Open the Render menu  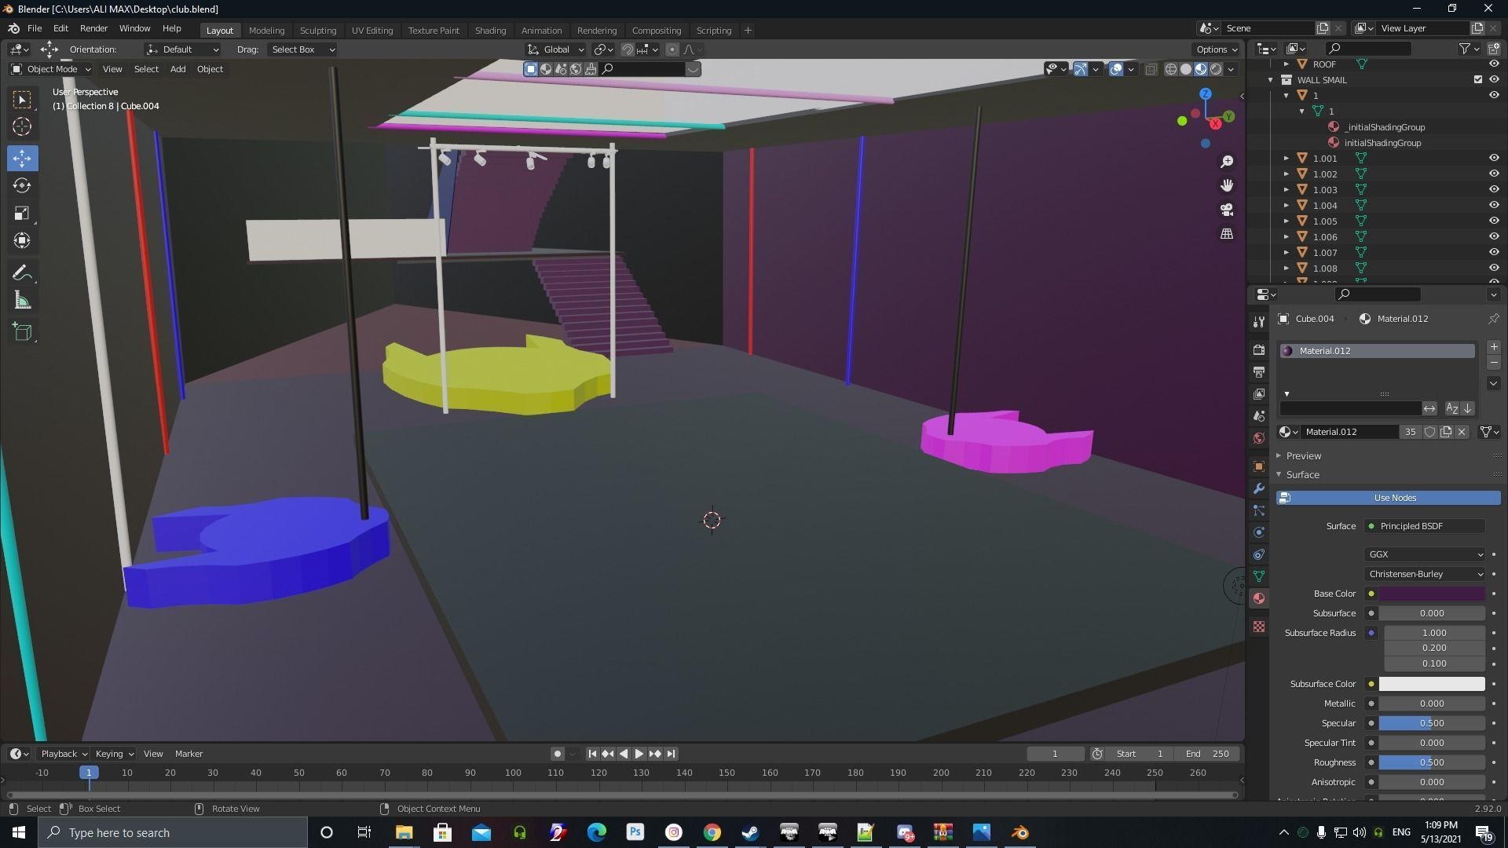click(93, 28)
